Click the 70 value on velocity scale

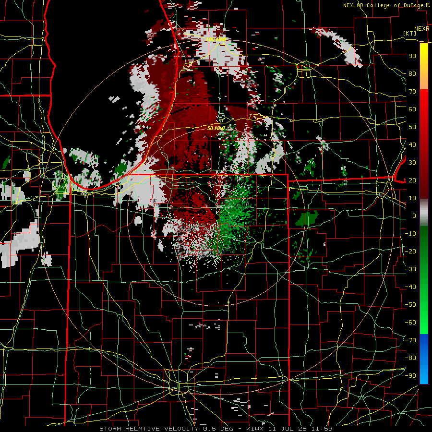click(x=412, y=92)
